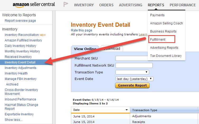Image resolution: width=199 pixels, height=124 pixels.
Task: Click the Fulfillment Network SKU field
Action: (x=134, y=65)
